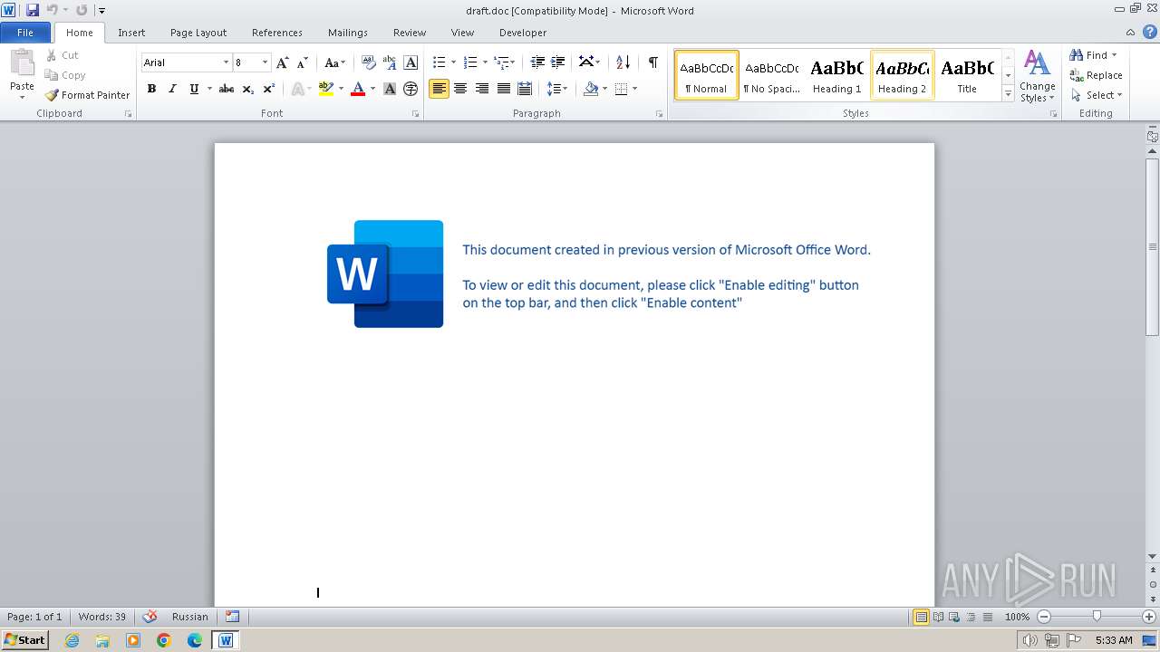Click the Words: 39 count in status bar
This screenshot has height=652, width=1160.
point(102,617)
